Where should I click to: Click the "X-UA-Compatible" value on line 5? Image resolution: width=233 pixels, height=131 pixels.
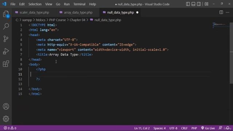84,44
